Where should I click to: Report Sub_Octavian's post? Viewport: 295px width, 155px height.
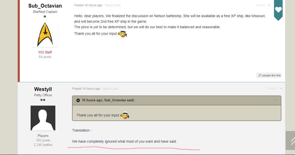(x=113, y=5)
